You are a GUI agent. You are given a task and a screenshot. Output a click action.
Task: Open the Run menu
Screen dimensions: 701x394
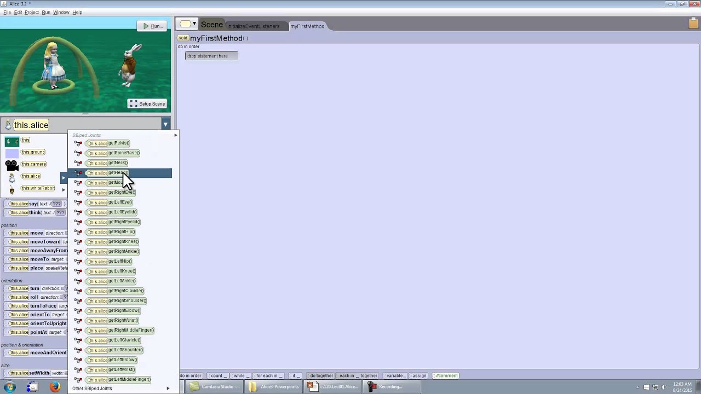46,12
